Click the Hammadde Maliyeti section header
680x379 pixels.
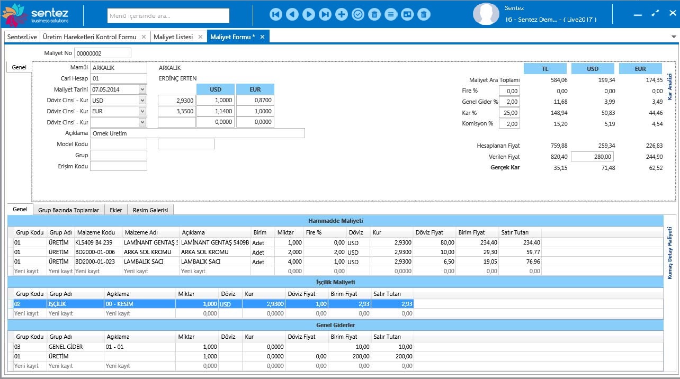click(336, 221)
